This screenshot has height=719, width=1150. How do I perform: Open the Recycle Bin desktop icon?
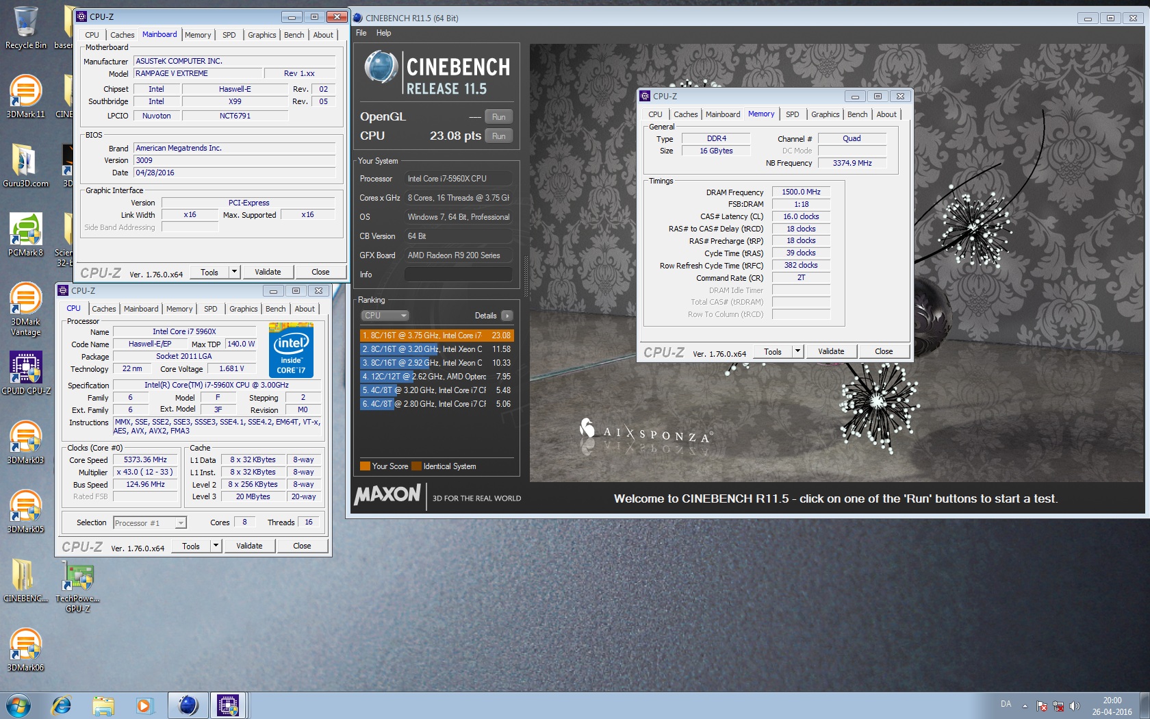coord(25,27)
